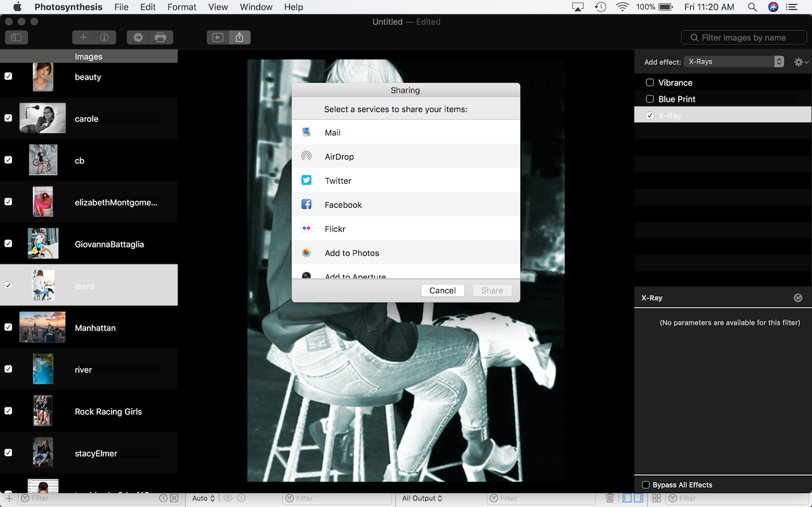
Task: Toggle the sidebar panel icon in toolbar
Action: coord(16,37)
